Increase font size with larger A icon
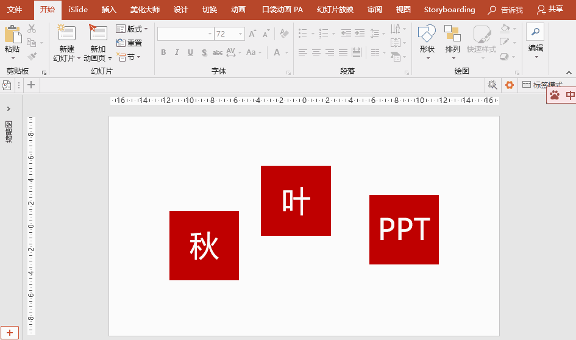 pyautogui.click(x=252, y=34)
